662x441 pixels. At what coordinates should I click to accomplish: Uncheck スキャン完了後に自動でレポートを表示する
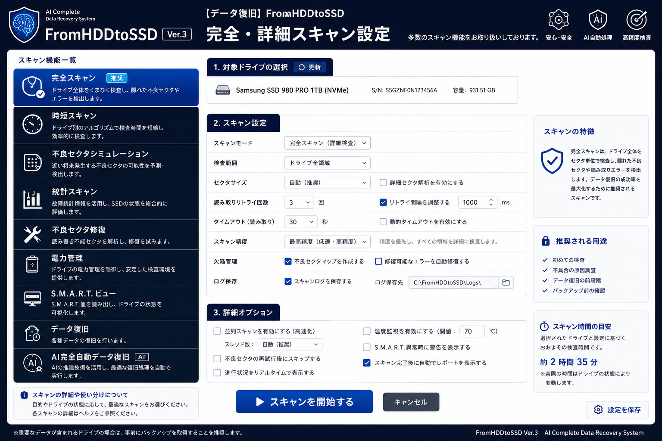tap(367, 363)
